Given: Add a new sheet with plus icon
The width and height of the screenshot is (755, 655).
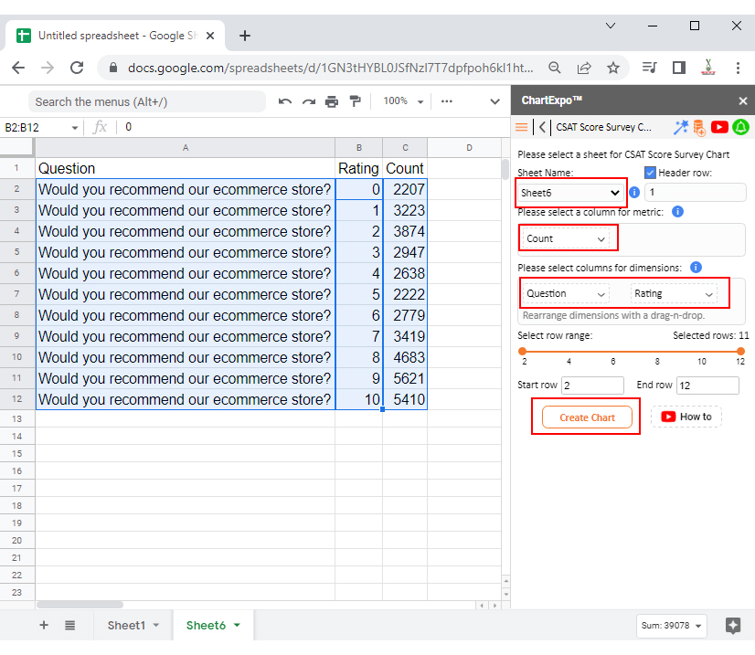Looking at the screenshot, I should pos(44,625).
